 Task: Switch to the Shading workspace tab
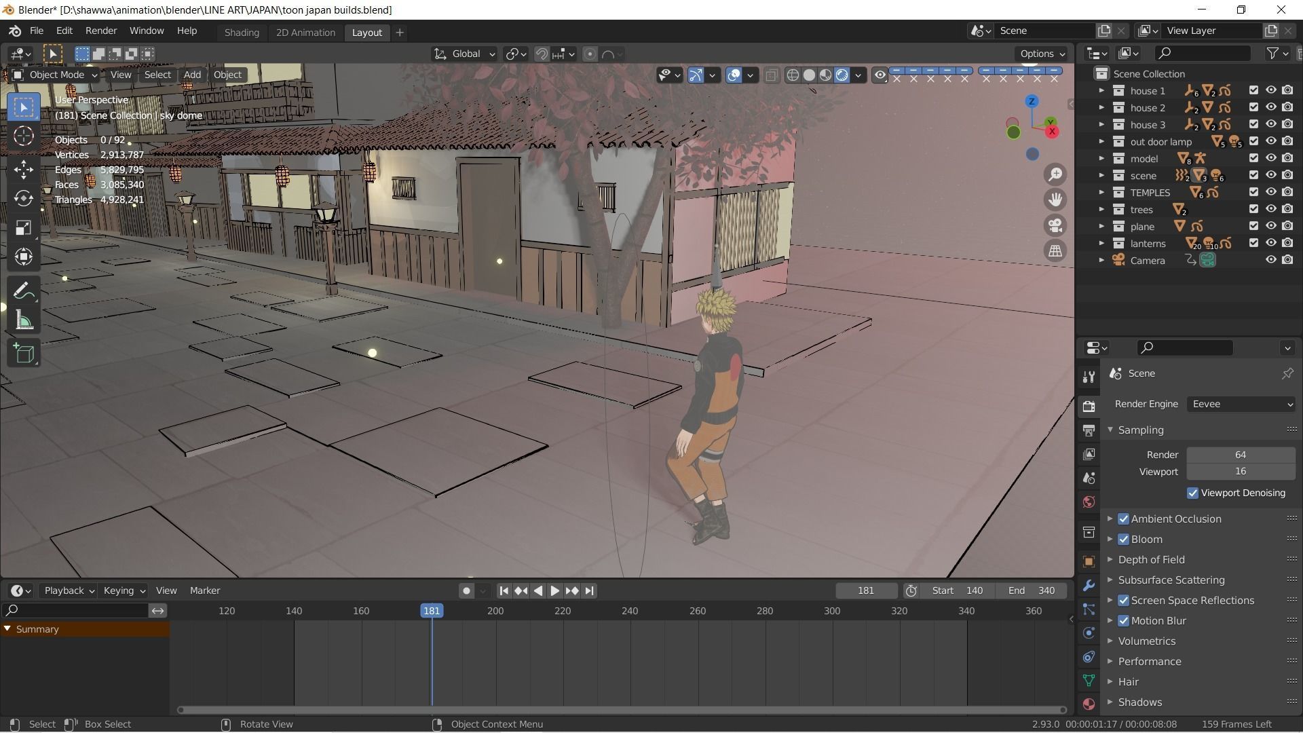[242, 33]
